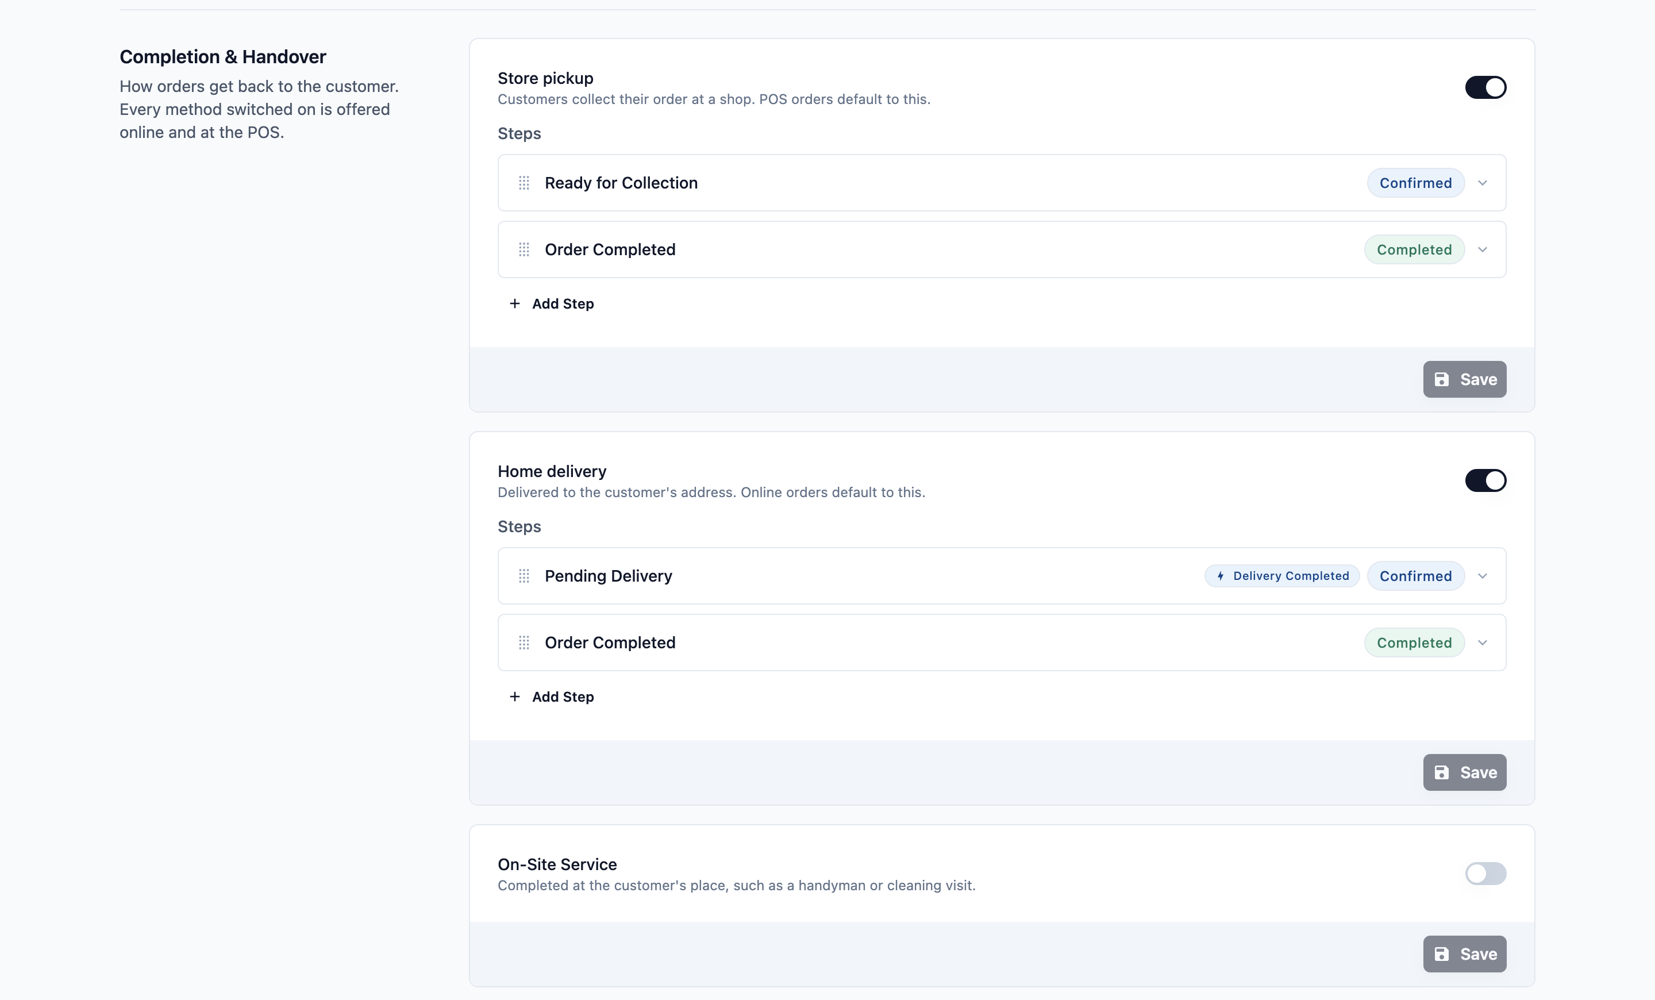Open Completed status in Store pickup steps

1414,249
